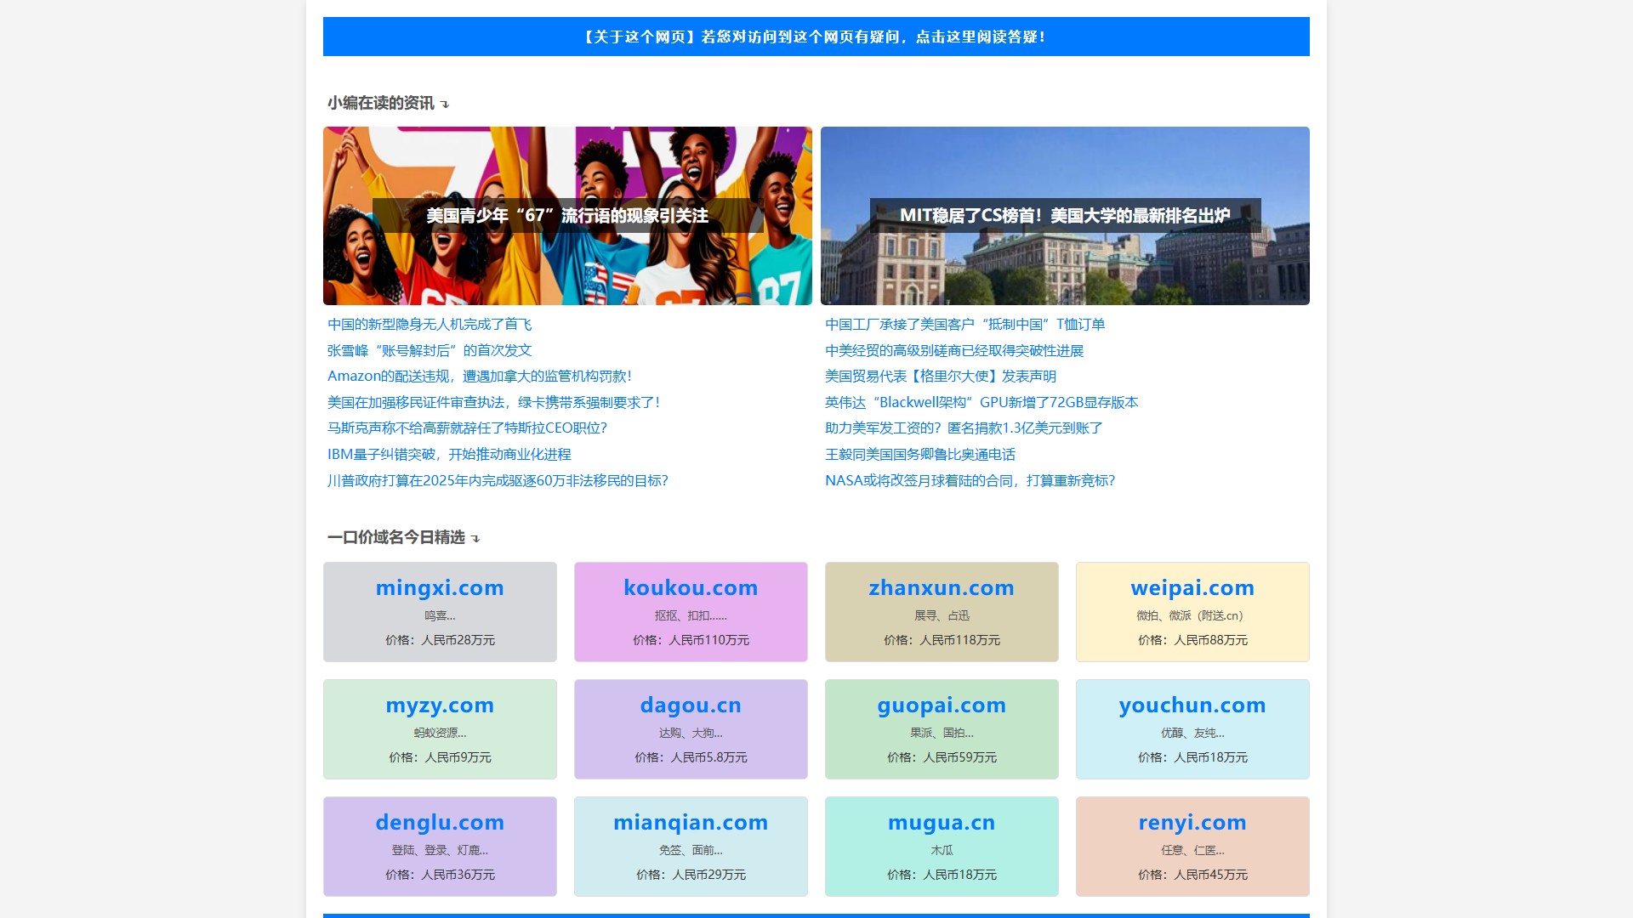Click the blue banner about this webpage
Screen dimensions: 1633x918
tap(815, 37)
